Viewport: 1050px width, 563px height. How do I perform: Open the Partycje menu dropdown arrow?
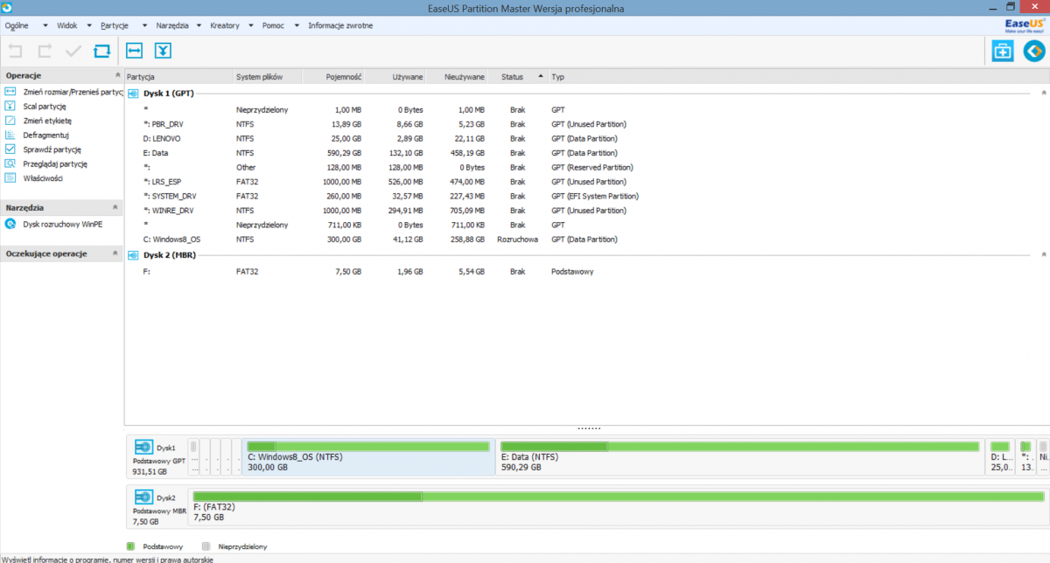(144, 26)
